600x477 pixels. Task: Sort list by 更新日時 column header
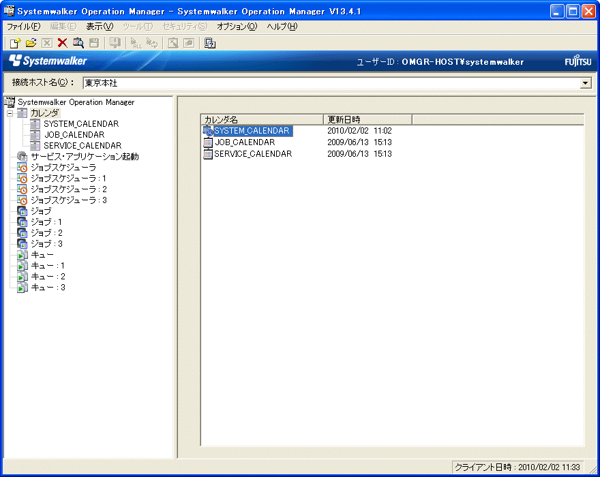pyautogui.click(x=367, y=119)
